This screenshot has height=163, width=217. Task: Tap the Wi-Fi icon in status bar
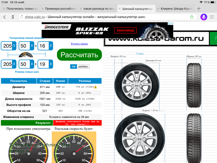tap(201, 2)
